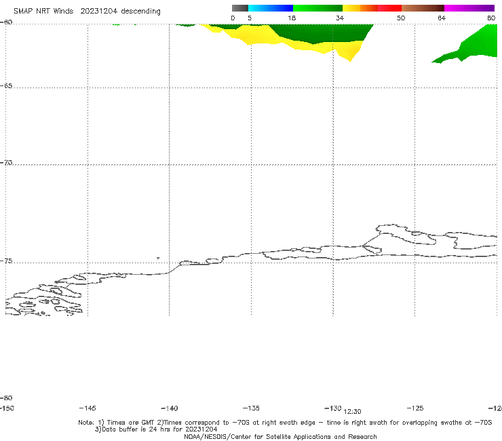502x441 pixels.
Task: Click the color bar label "18"
Action: tap(291, 18)
